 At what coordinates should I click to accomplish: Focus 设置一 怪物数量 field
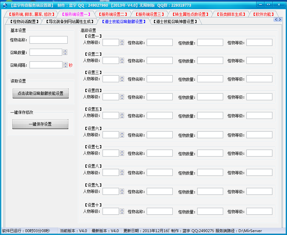tap(210, 42)
